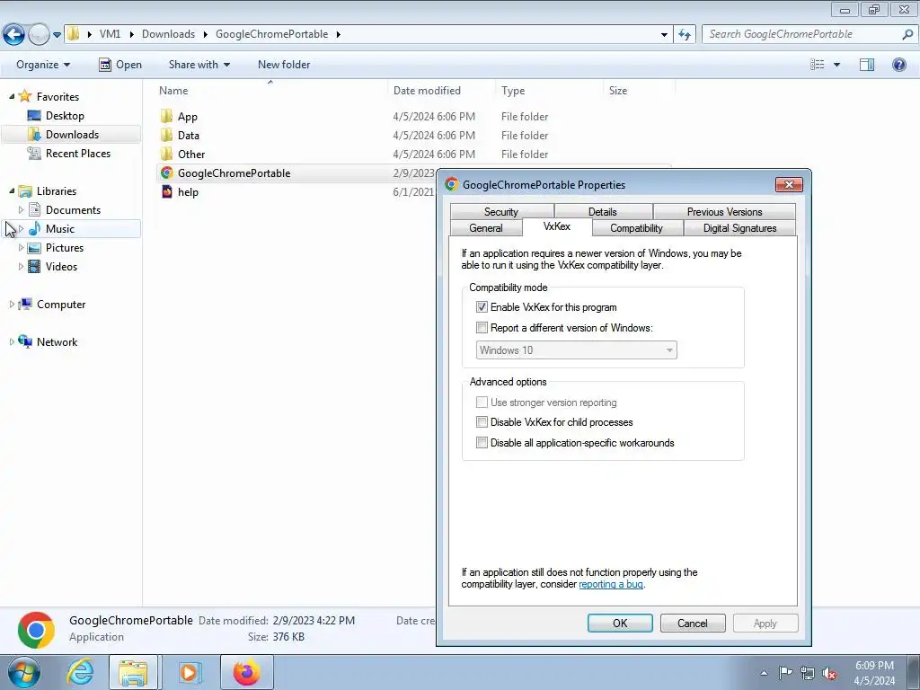Screen dimensions: 920x690
Task: Collapse the Favorites group
Action: [x=12, y=96]
